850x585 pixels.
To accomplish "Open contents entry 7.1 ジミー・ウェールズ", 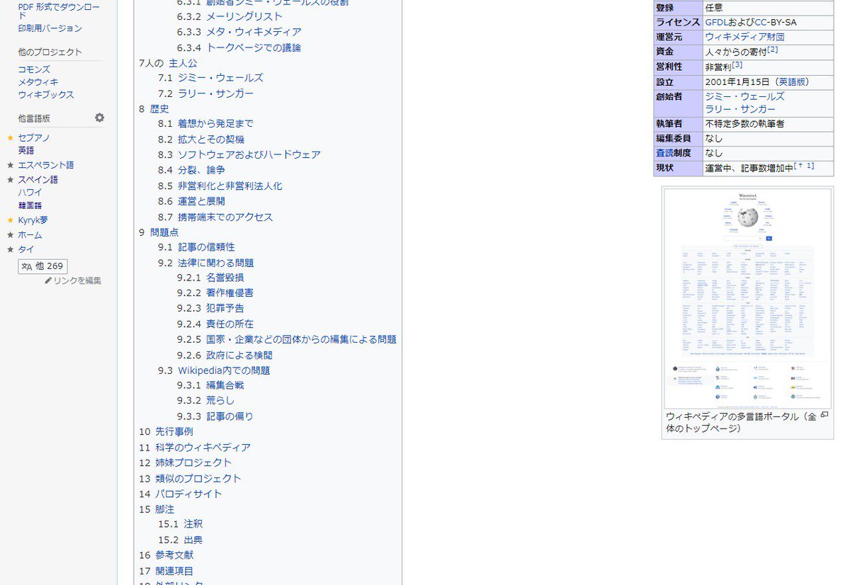I will 210,78.
